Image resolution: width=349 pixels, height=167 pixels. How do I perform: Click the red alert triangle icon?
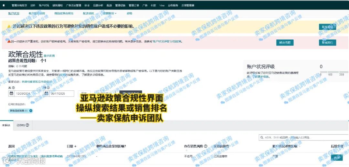[9, 41]
